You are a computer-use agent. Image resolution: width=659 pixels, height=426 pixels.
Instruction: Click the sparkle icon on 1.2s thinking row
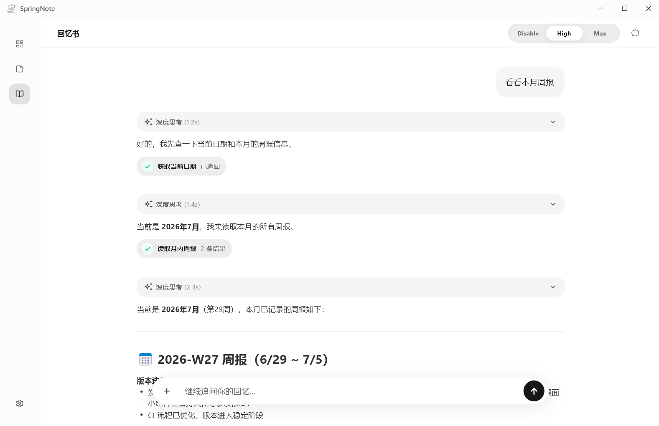point(148,122)
